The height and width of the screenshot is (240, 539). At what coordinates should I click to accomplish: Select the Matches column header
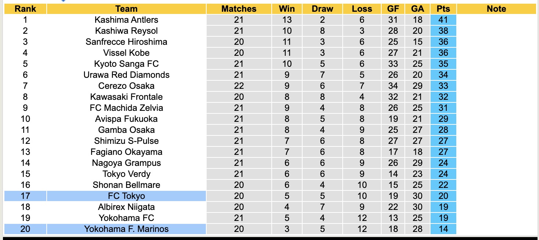coord(239,9)
